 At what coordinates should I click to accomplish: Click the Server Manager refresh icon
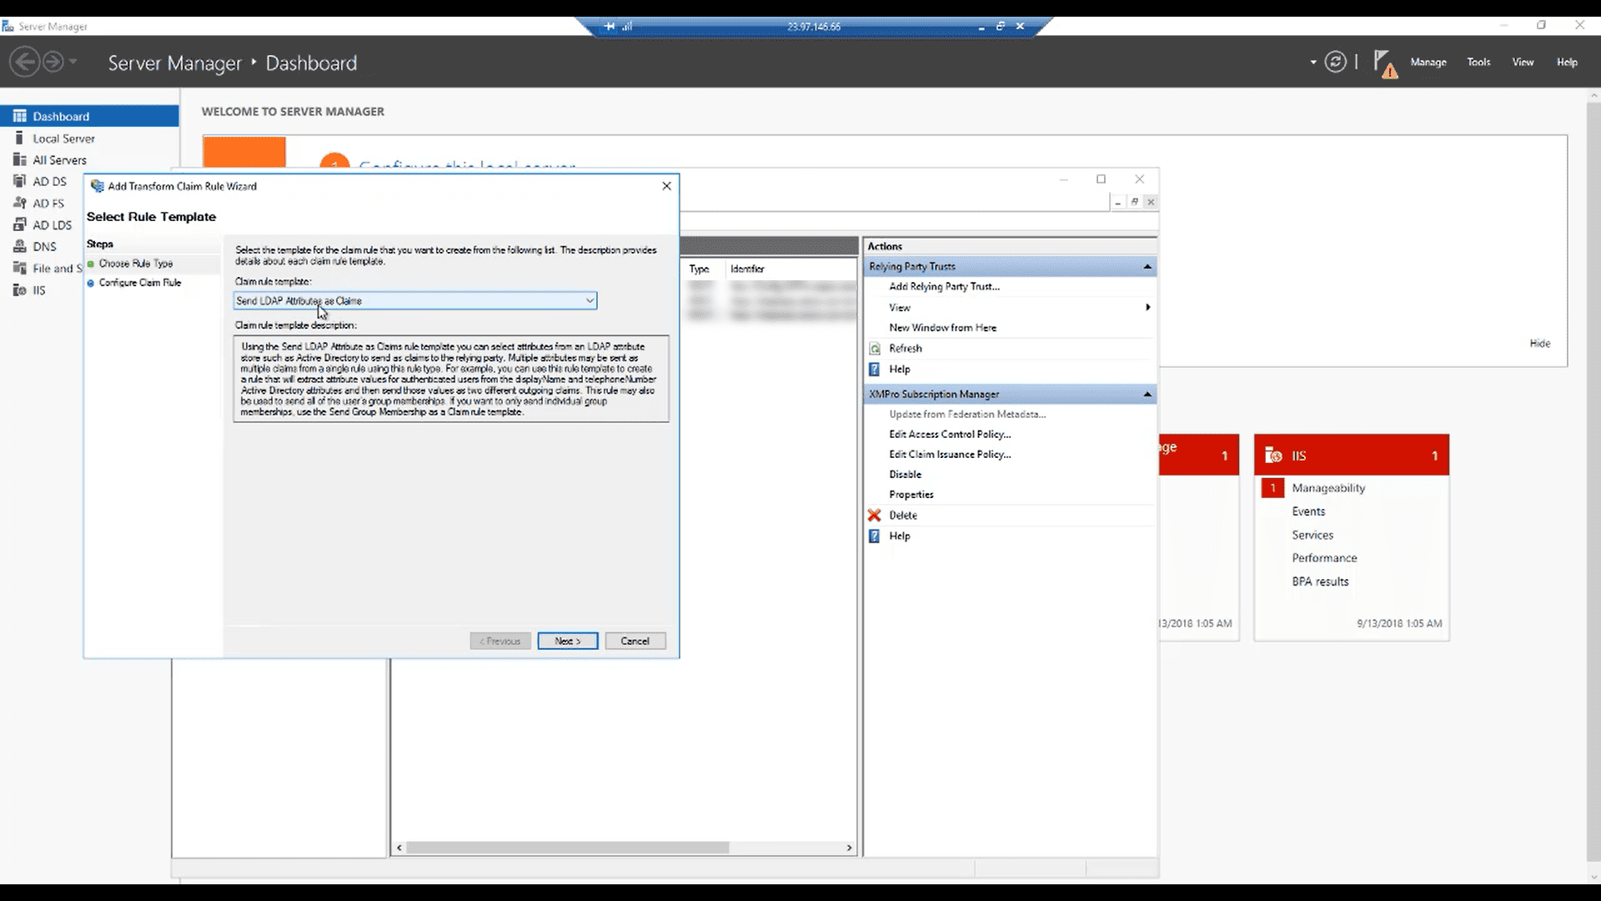pyautogui.click(x=1335, y=63)
